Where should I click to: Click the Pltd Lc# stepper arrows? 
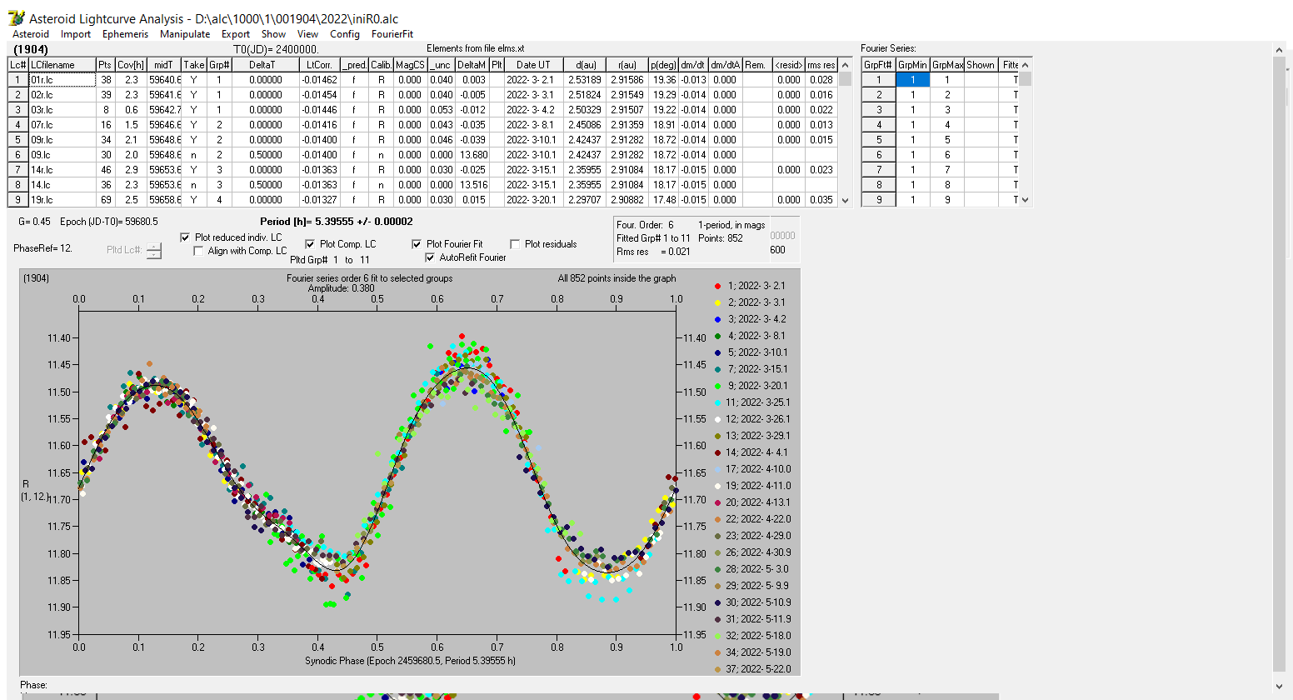(x=154, y=250)
